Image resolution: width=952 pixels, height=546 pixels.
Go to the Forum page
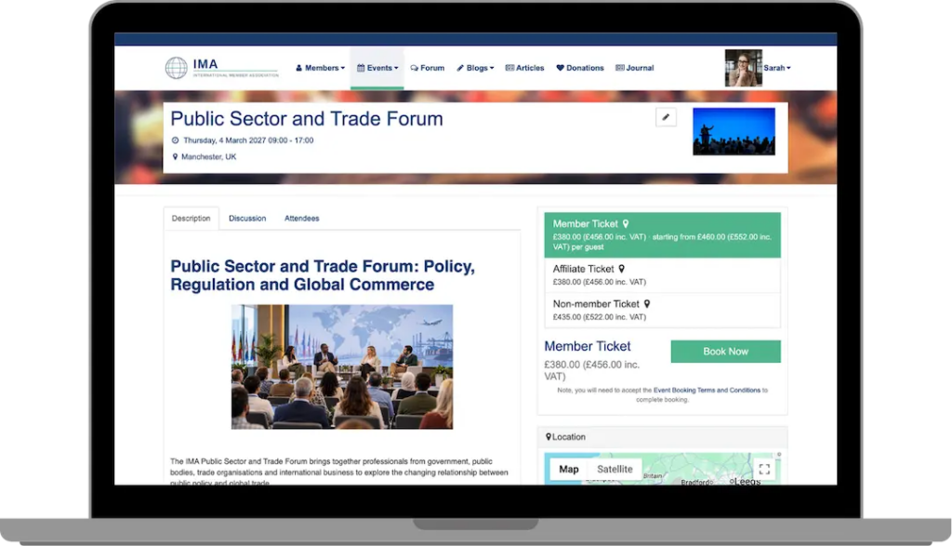(x=428, y=68)
